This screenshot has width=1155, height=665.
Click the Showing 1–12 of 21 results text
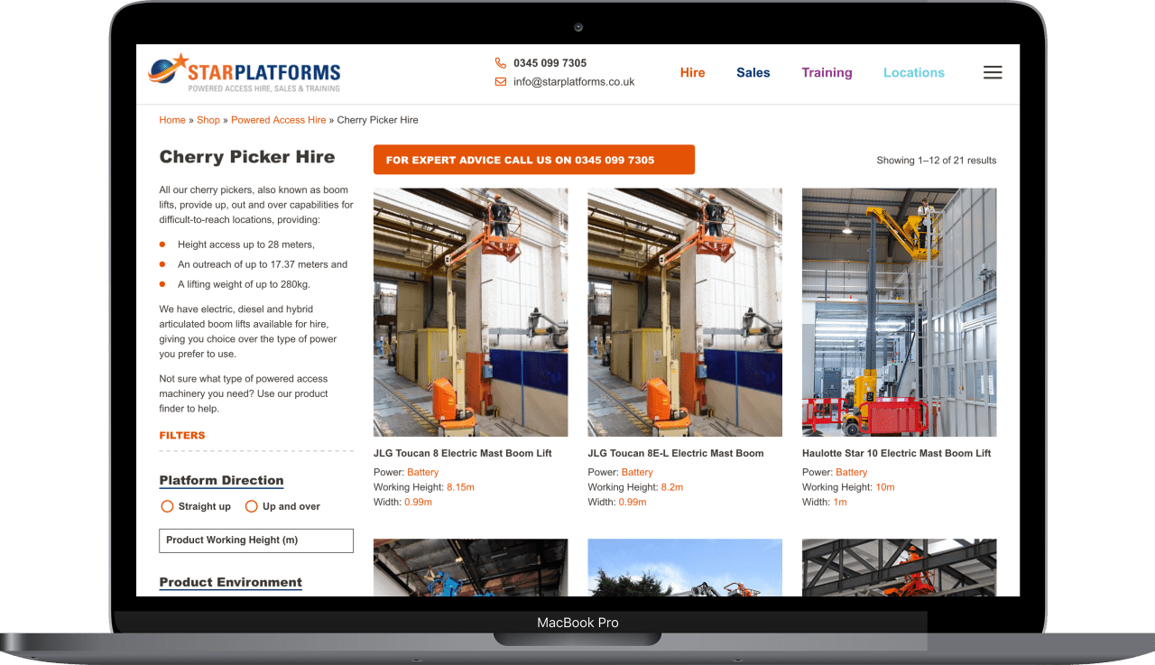pyautogui.click(x=937, y=161)
